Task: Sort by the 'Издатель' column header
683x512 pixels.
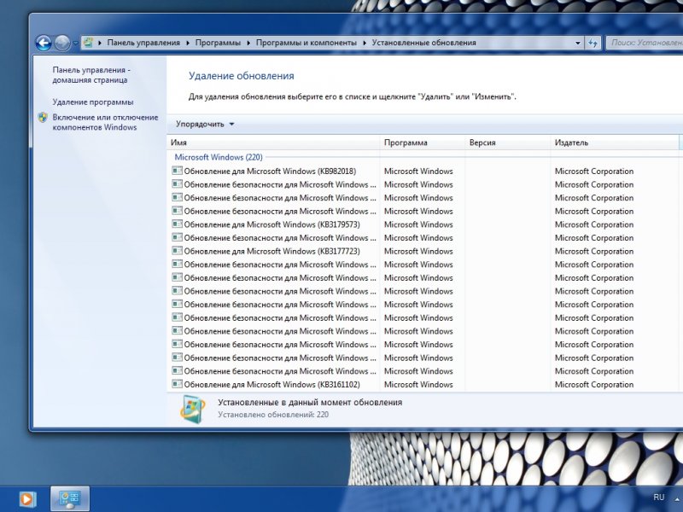Action: click(x=614, y=143)
